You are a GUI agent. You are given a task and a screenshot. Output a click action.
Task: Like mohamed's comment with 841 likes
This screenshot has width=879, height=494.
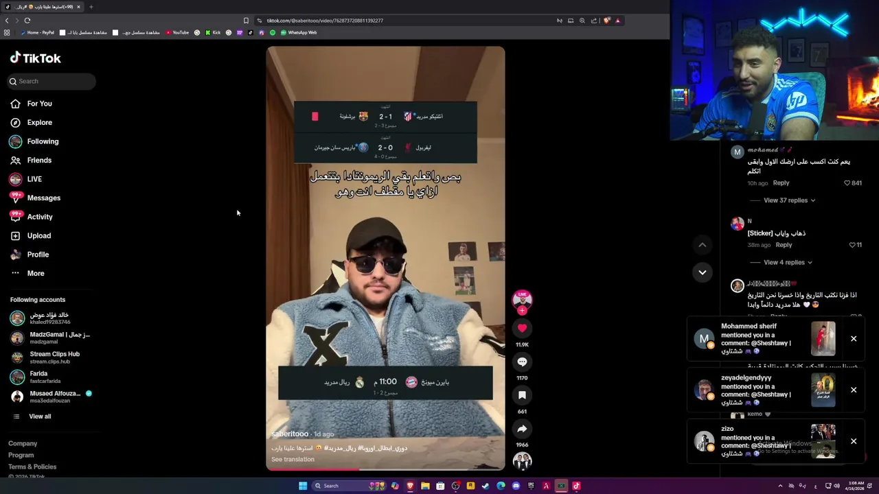click(847, 183)
